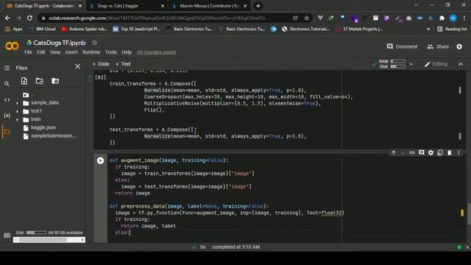Open the cell editor settings gear
The width and height of the screenshot is (471, 265).
point(431,152)
